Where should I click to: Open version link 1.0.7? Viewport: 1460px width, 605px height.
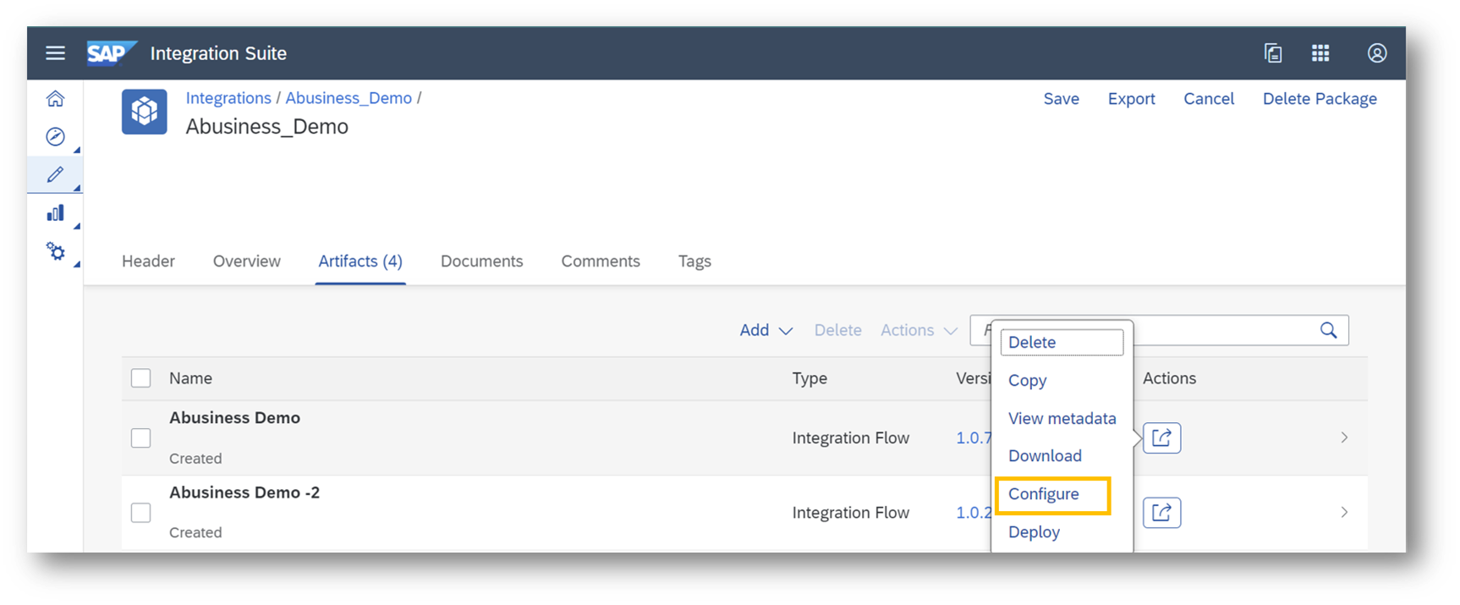tap(974, 437)
